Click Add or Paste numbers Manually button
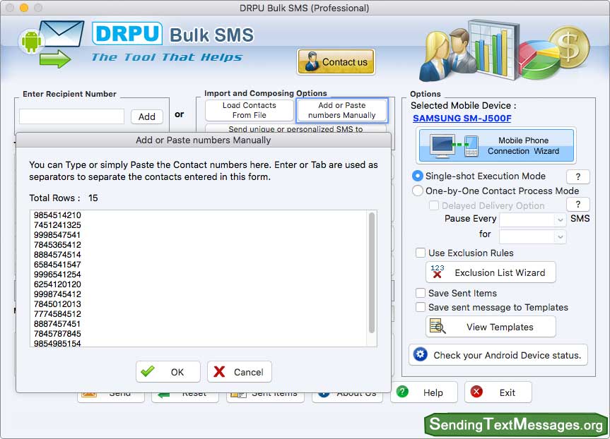 click(342, 110)
